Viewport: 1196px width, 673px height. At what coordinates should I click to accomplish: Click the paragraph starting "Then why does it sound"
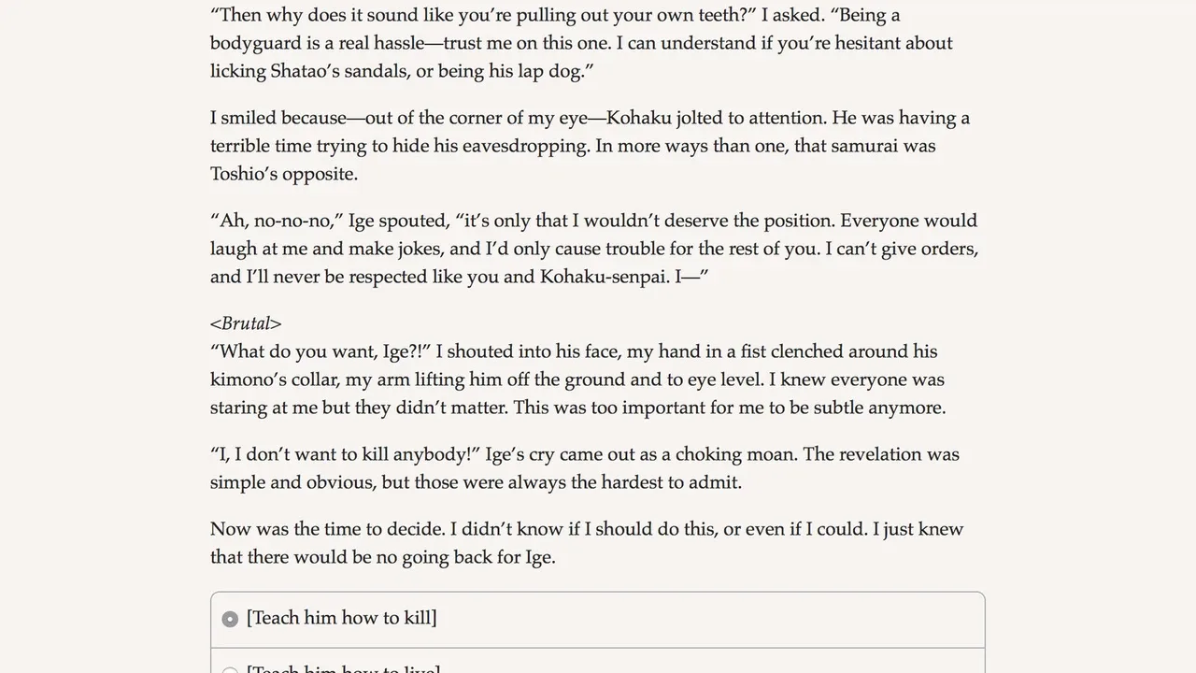click(581, 43)
